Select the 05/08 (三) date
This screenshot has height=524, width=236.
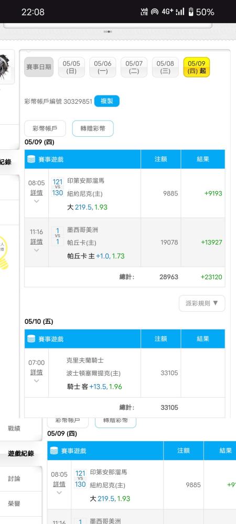[x=165, y=67]
